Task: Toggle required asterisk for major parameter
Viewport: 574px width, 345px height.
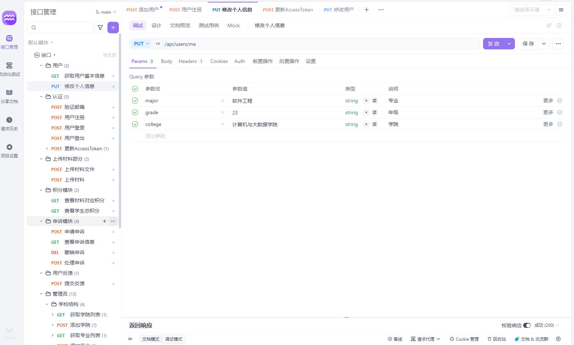Action: pos(366,101)
